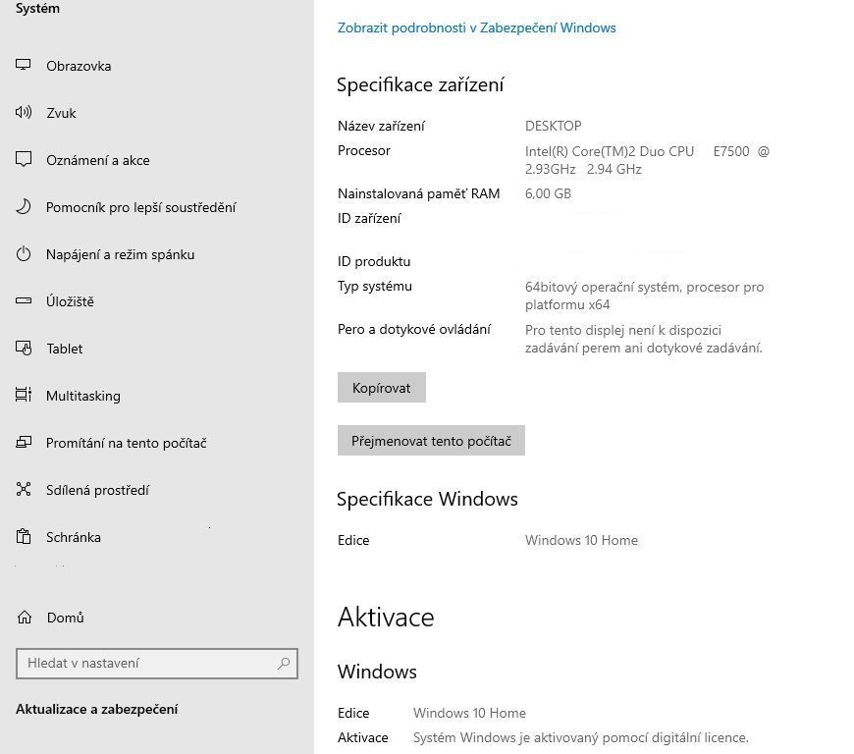Click the Schránka clipboard icon
The height and width of the screenshot is (754, 854).
[25, 537]
